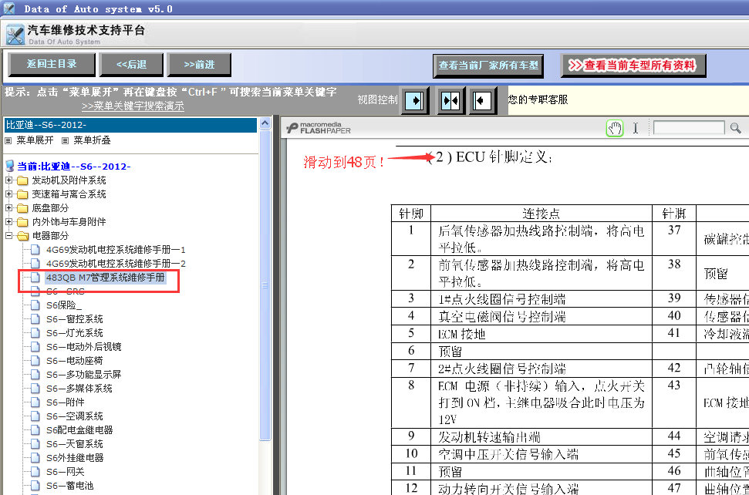The image size is (749, 495).
Task: Click the 菜单展开 list icon
Action: (x=8, y=140)
